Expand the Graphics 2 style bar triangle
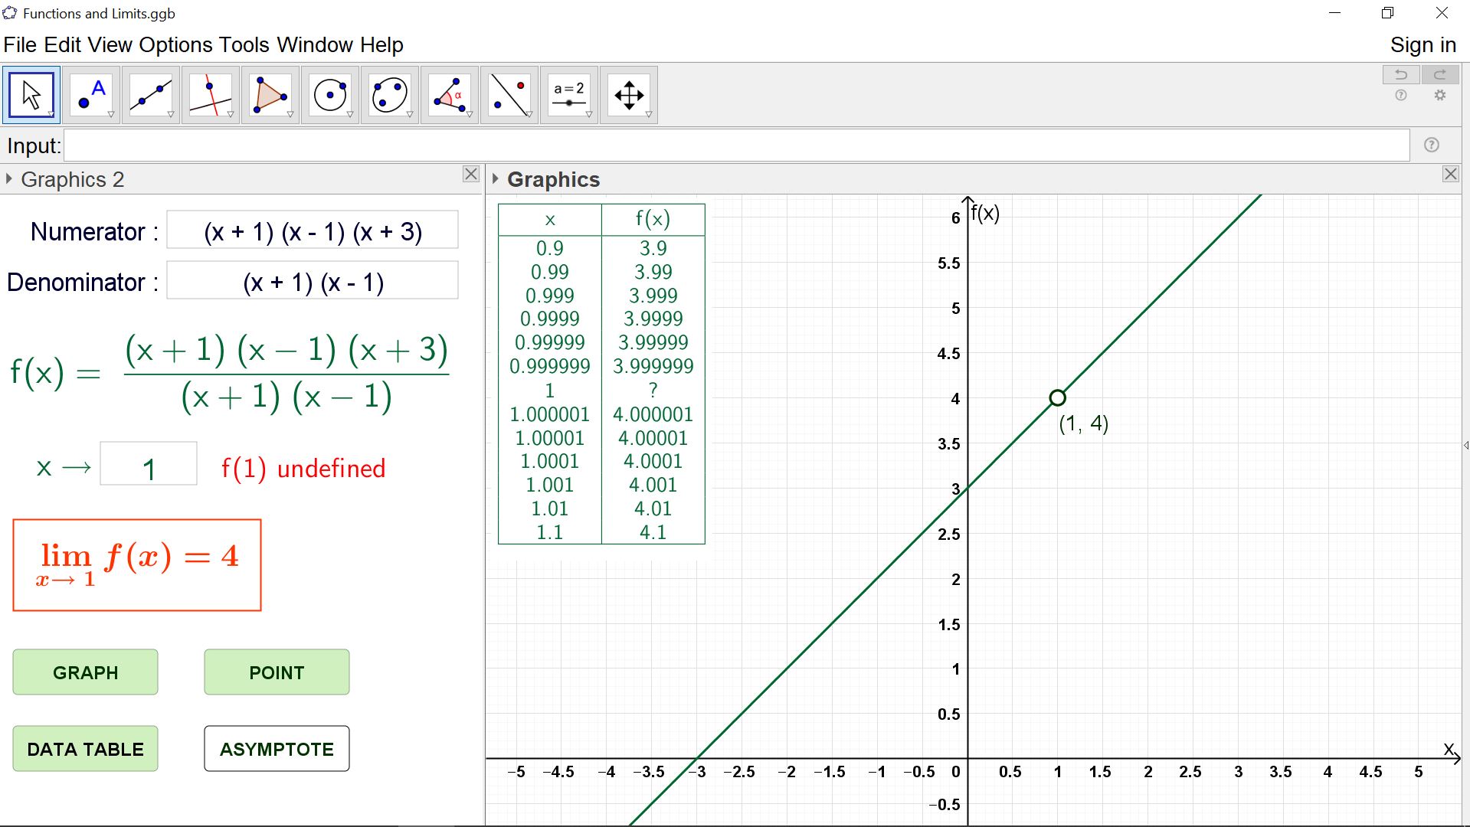The height and width of the screenshot is (827, 1470). [x=9, y=179]
